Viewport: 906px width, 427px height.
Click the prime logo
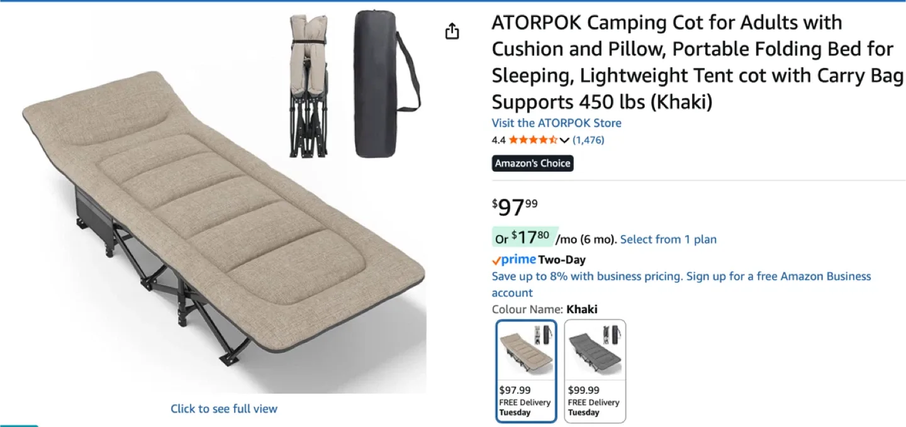click(x=514, y=259)
